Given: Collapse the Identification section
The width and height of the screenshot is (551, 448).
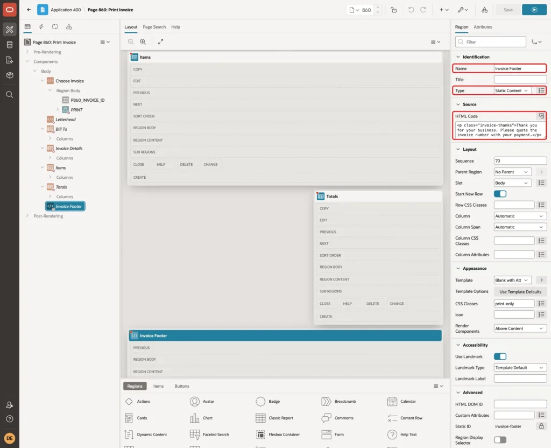Looking at the screenshot, I should pyautogui.click(x=458, y=57).
